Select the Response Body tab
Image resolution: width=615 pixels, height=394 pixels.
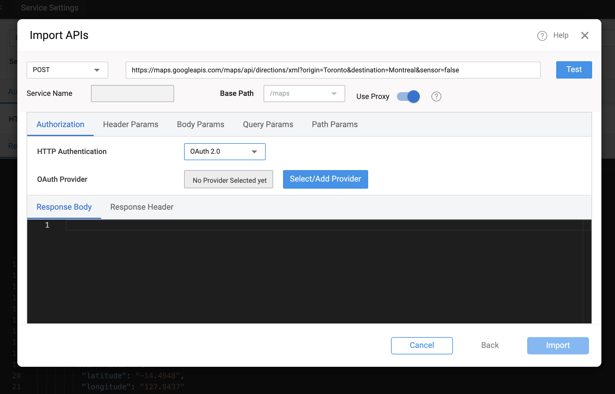[x=64, y=207]
